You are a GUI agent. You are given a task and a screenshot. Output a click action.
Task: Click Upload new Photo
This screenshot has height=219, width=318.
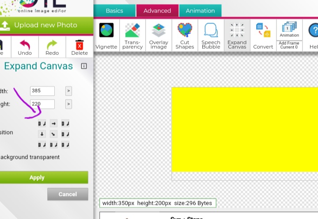45,25
